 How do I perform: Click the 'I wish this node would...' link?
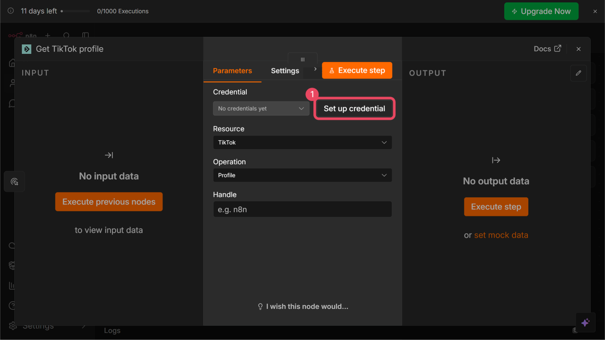(302, 306)
